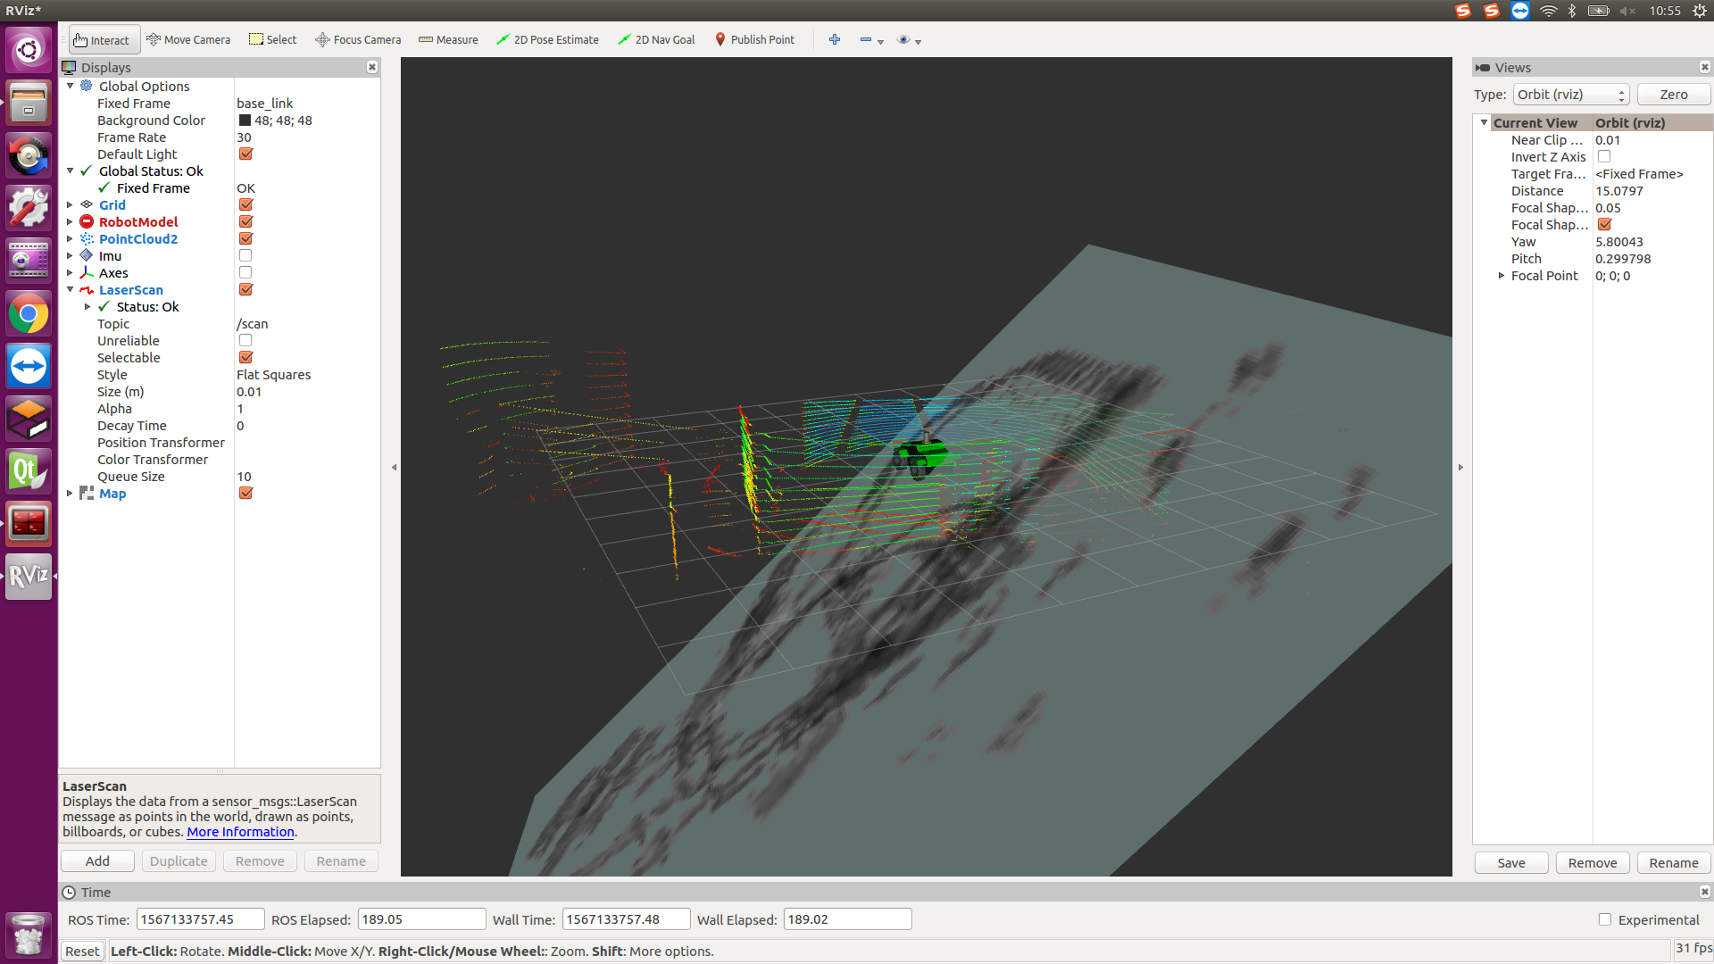Open the system settings gear menu
The height and width of the screenshot is (964, 1714).
coord(1701,11)
